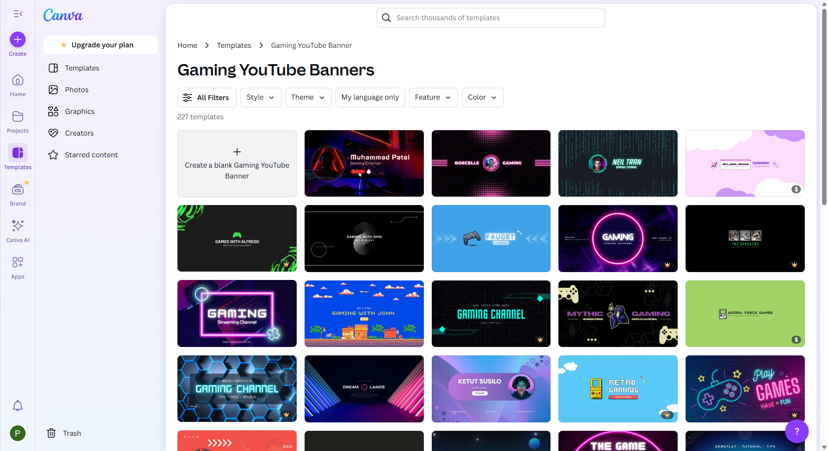This screenshot has height=451, width=828.
Task: Open Dream Lands neon lines template
Action: 364,389
